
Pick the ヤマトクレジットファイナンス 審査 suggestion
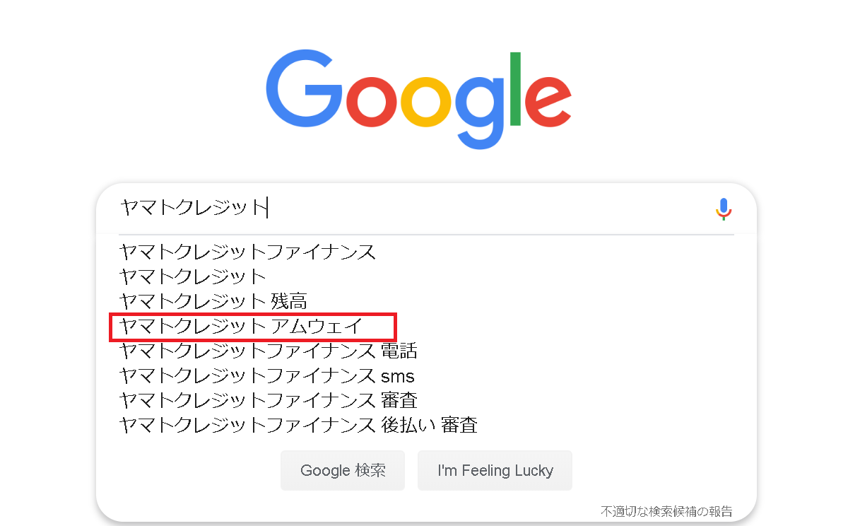tap(269, 400)
